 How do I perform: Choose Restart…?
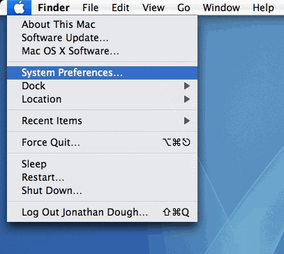[x=103, y=177]
